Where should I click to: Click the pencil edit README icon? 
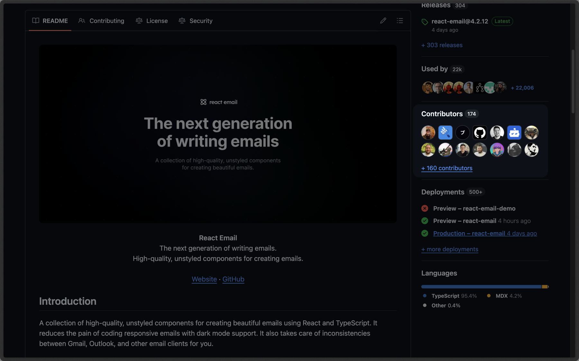coord(383,21)
